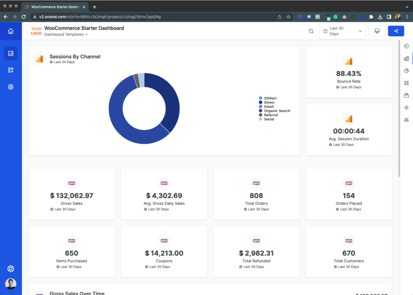Open a new browser tab

94,7
